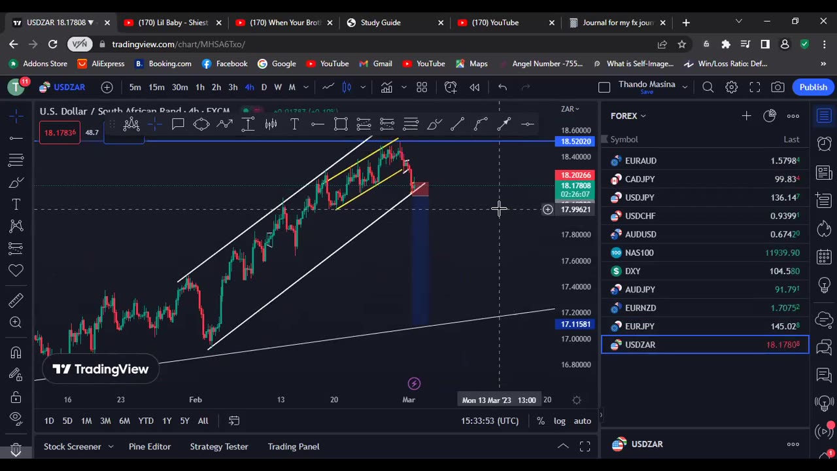Click the Publish button
This screenshot has height=471, width=837.
(813, 87)
